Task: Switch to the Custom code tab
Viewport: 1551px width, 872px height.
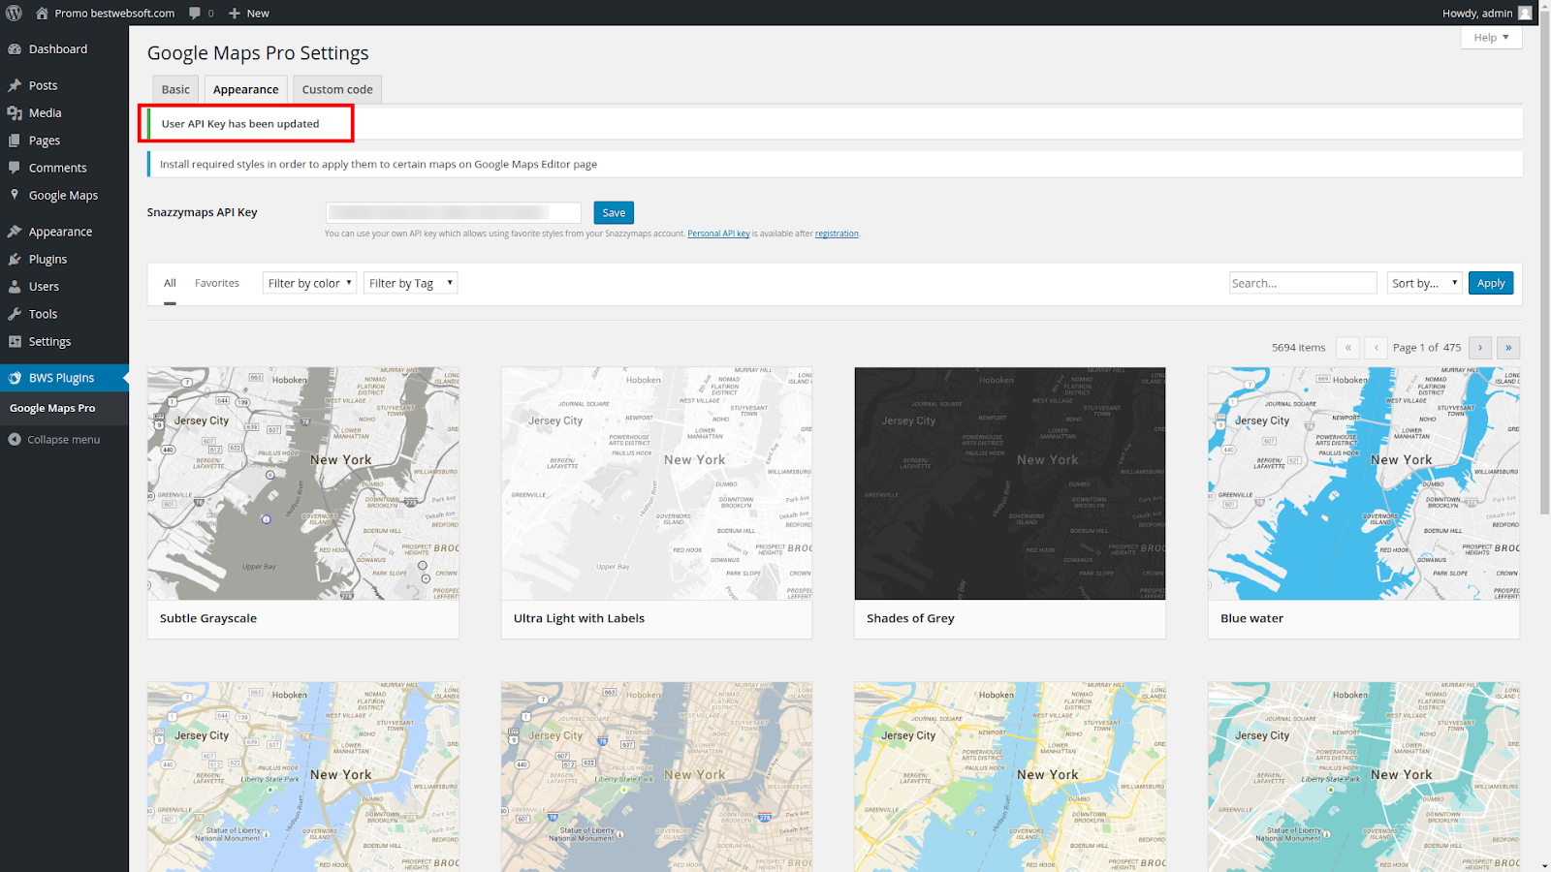Action: click(337, 89)
